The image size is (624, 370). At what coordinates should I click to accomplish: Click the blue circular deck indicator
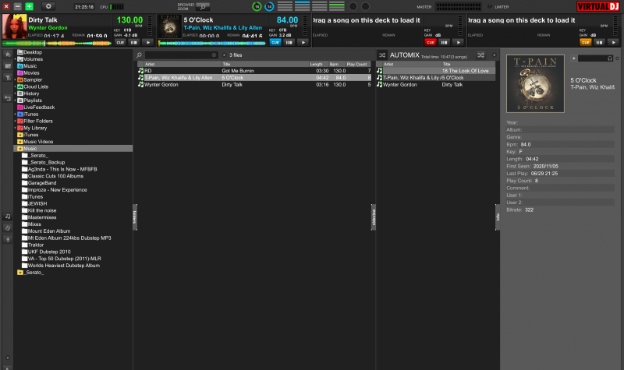(269, 6)
